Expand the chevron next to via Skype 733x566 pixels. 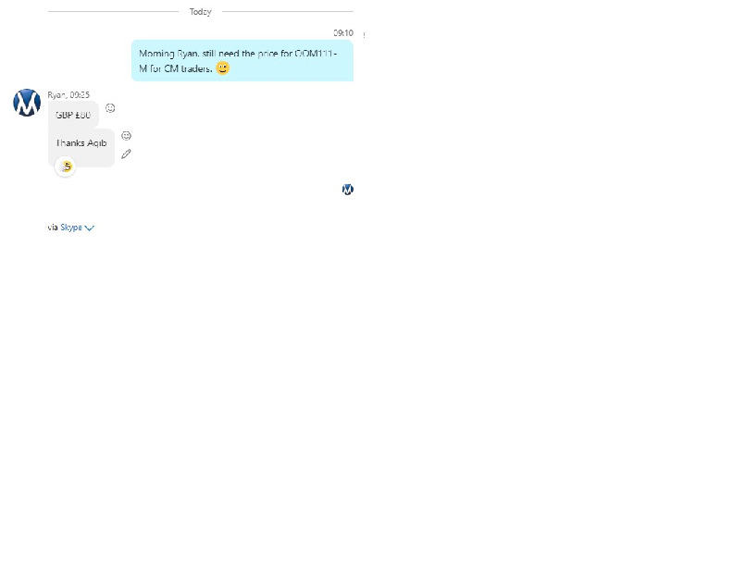[90, 228]
